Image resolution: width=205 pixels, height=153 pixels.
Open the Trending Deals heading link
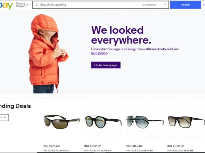coord(15,106)
